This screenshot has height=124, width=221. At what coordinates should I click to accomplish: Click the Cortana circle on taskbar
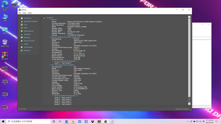tap(54, 121)
